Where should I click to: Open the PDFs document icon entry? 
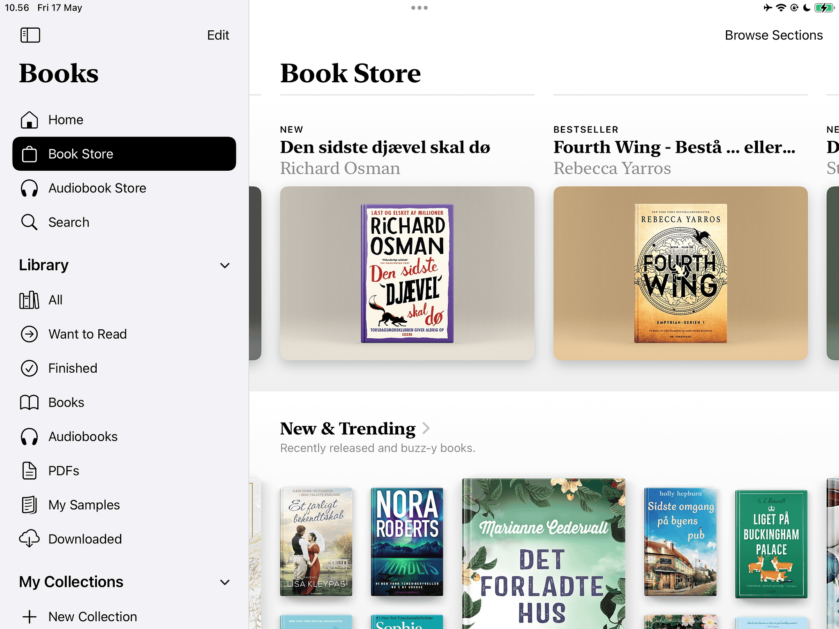29,471
